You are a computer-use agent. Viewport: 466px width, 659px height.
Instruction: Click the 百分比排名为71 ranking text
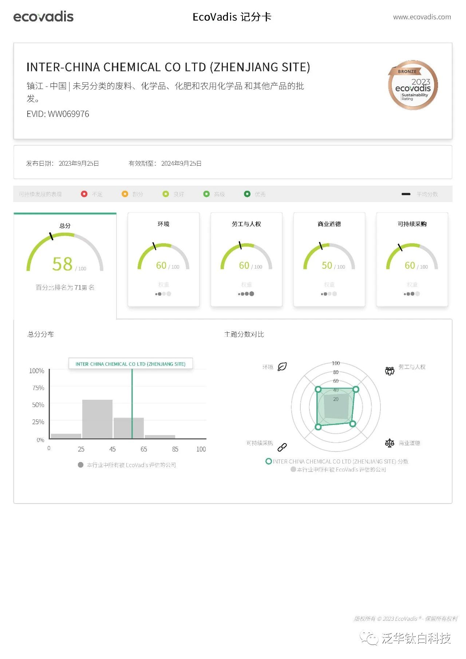[65, 288]
